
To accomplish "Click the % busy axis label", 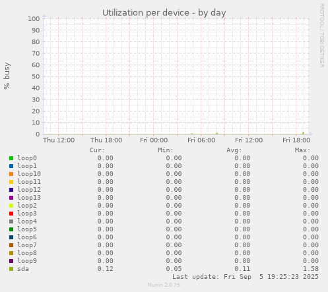I will click(7, 76).
